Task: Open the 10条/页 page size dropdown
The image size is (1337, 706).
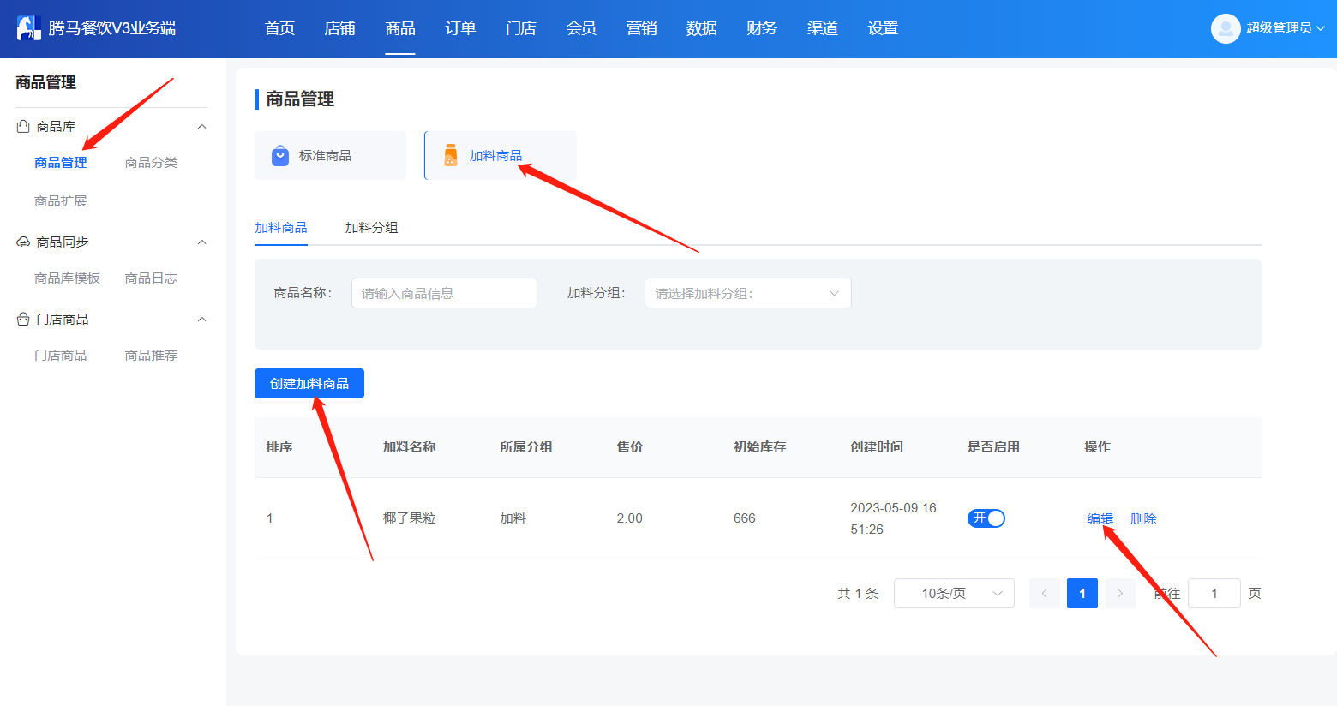Action: (x=954, y=593)
